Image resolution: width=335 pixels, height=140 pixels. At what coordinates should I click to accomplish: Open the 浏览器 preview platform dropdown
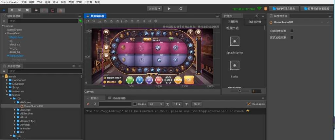[154, 9]
